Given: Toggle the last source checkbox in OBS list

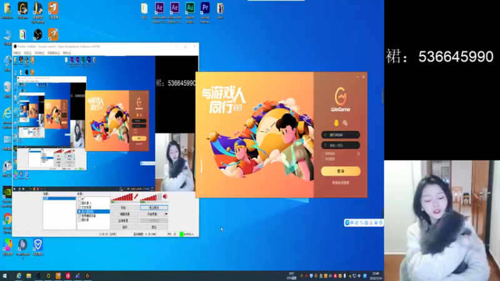Looking at the screenshot, I should [80, 220].
